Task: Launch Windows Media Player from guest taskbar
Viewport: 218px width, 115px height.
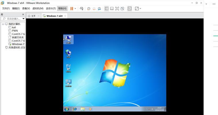Action: (x=90, y=109)
